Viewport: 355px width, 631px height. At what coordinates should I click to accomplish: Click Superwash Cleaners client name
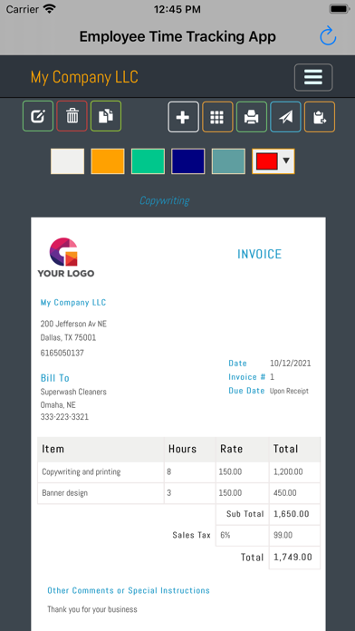tap(73, 392)
